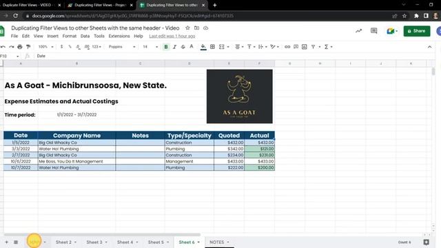Open the more number formats menu
This screenshot has width=441, height=248.
(x=96, y=47)
